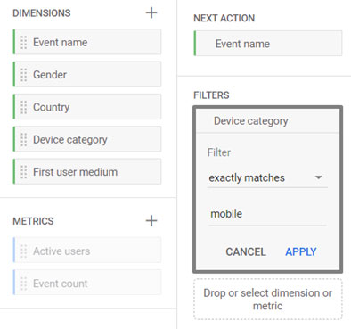
Task: Add a new dimension with plus icon
Action: pyautogui.click(x=151, y=12)
